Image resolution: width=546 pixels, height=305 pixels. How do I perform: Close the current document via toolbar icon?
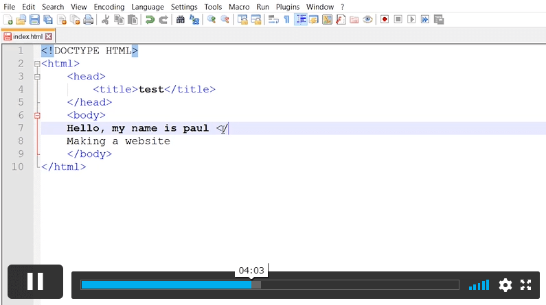62,20
